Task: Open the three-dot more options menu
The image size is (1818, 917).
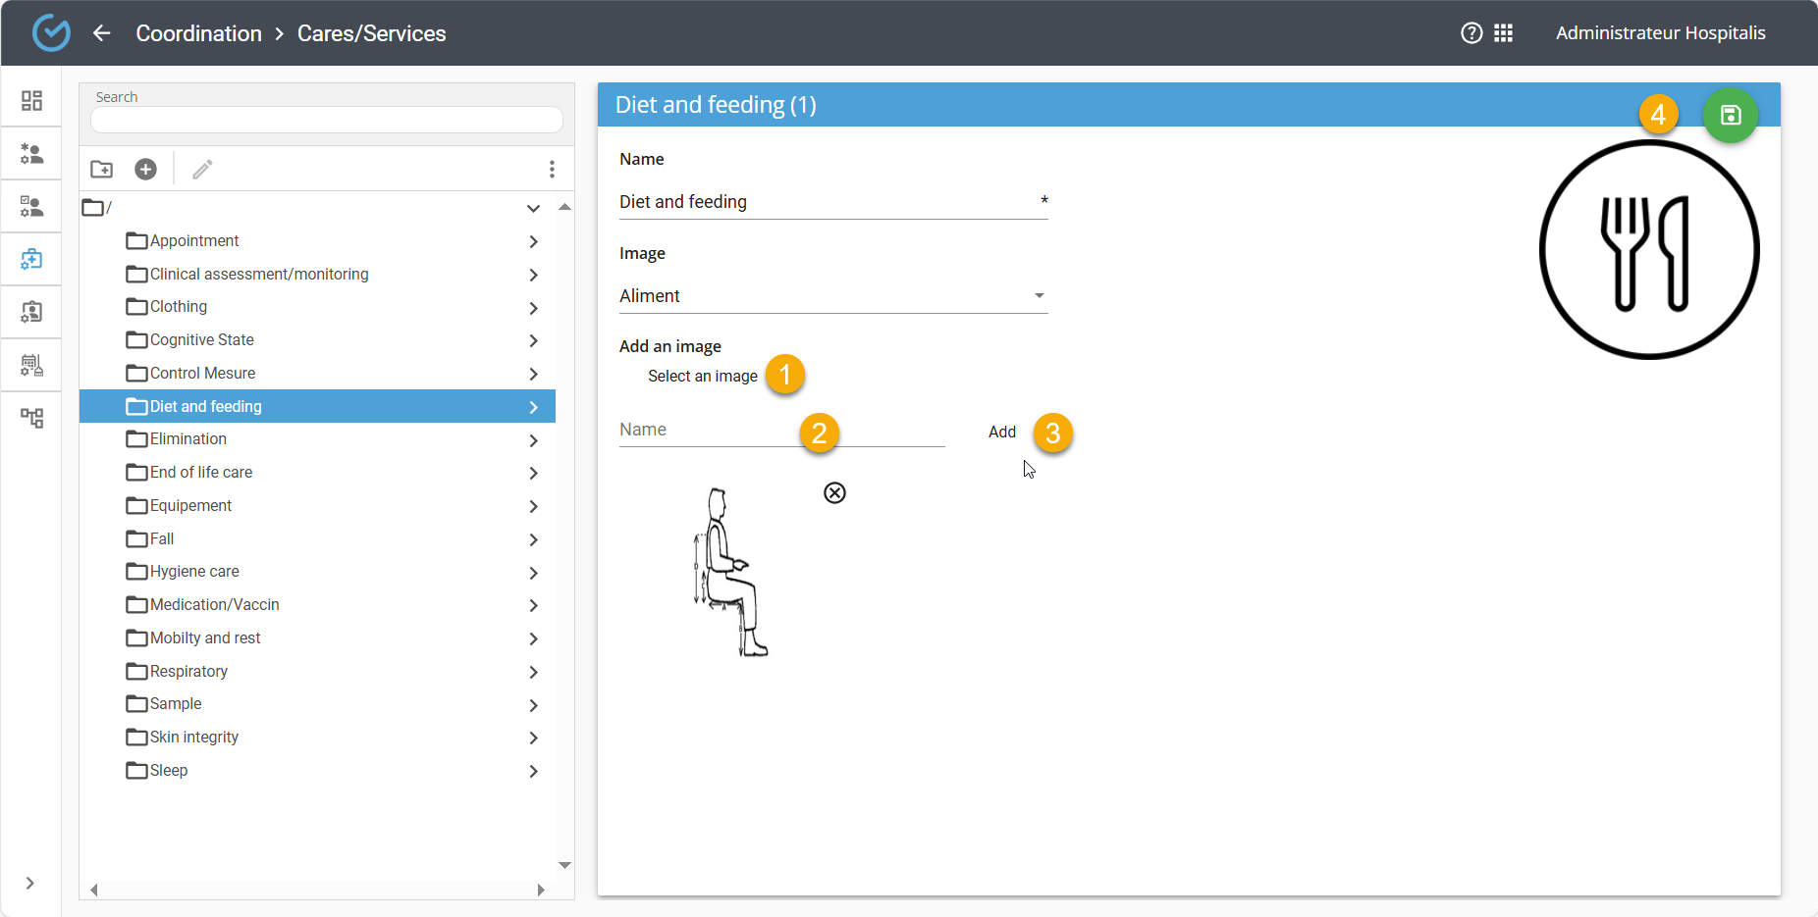Action: [x=552, y=170]
